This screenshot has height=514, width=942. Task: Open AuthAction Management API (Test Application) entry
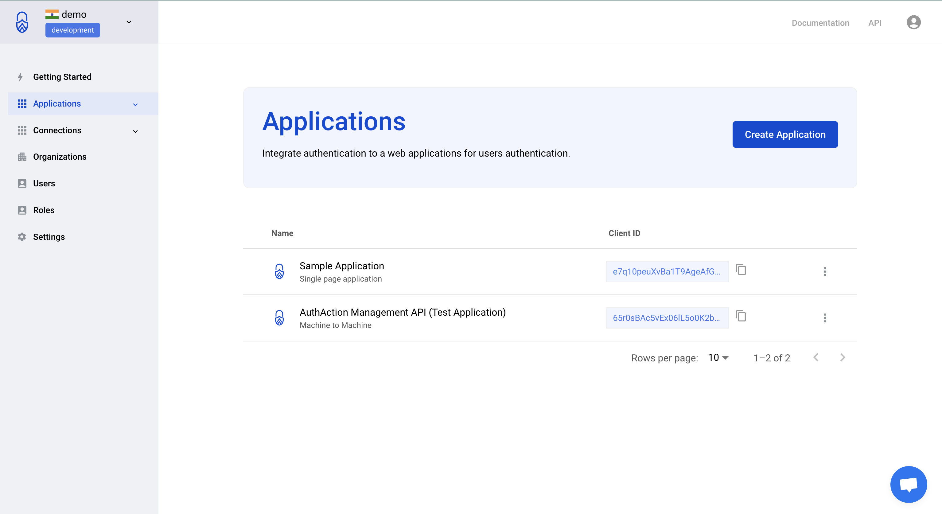coord(403,312)
